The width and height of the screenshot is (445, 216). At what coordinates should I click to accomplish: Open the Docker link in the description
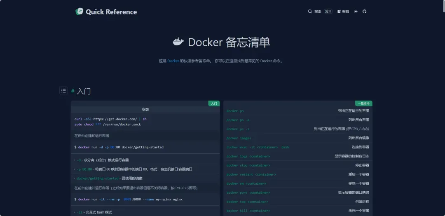(x=173, y=61)
